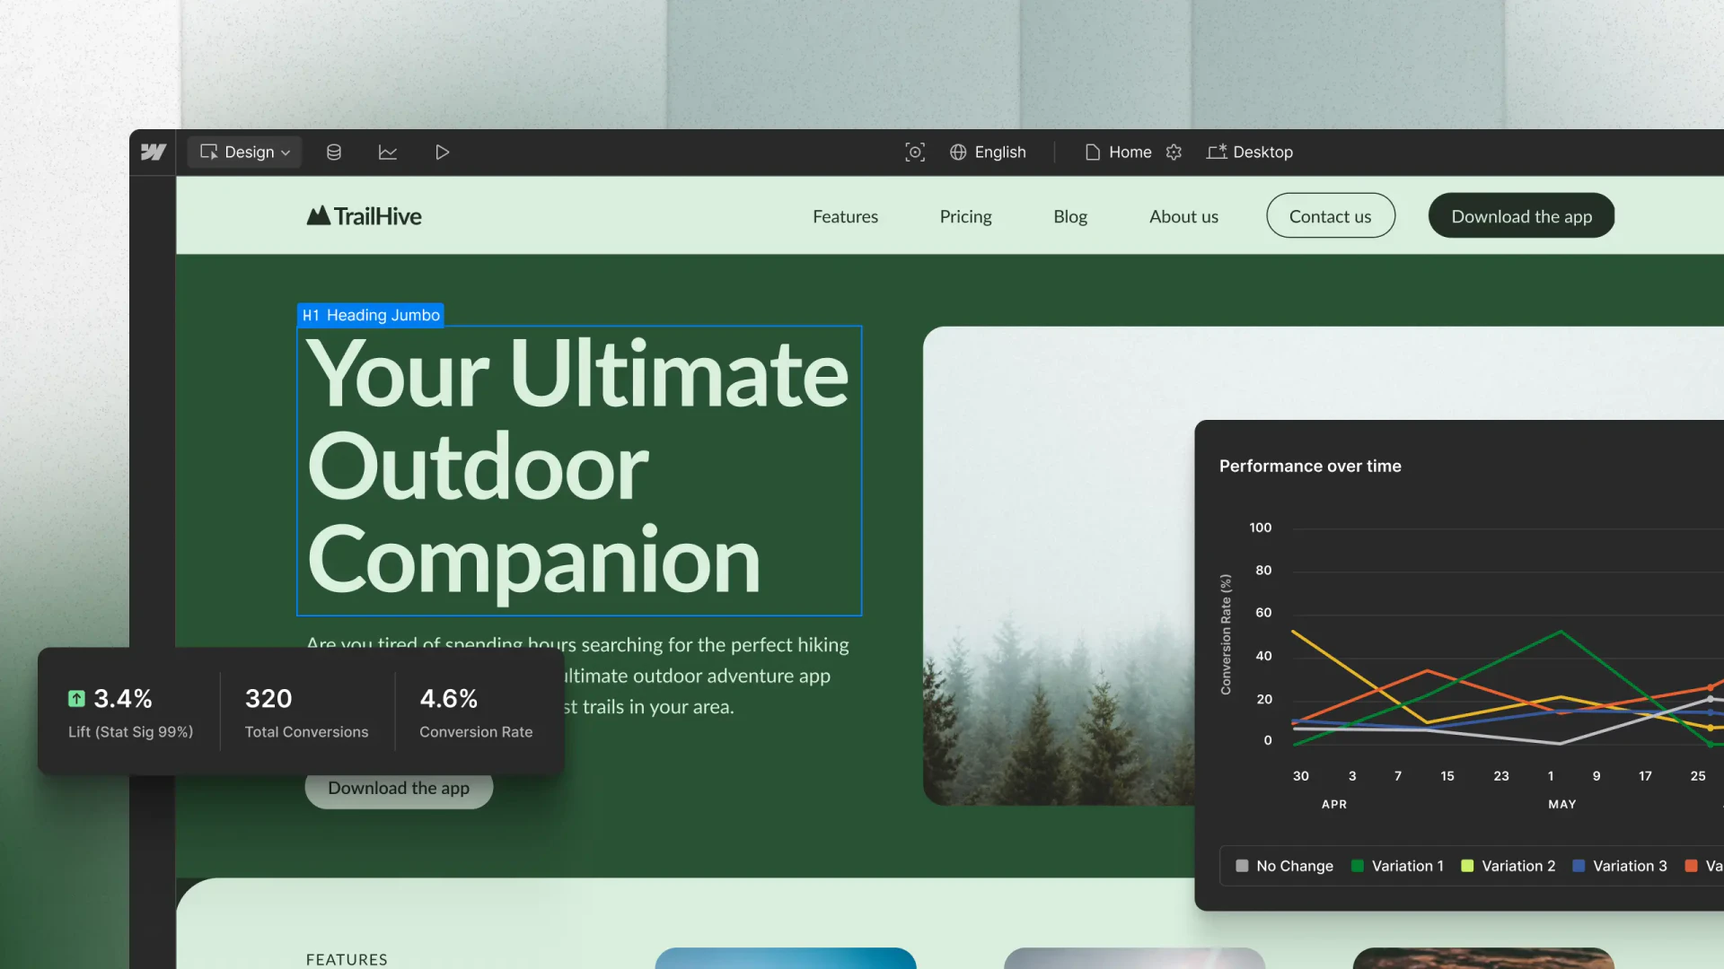Open the Analytics chart panel

pos(388,152)
